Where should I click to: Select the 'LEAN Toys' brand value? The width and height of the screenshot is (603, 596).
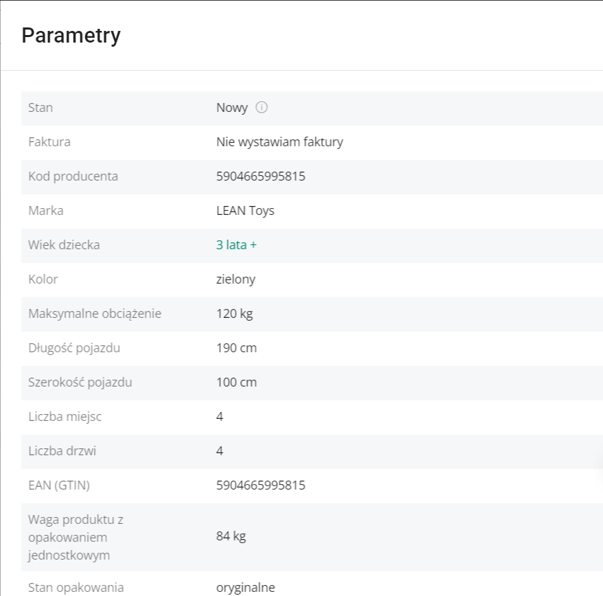point(245,211)
